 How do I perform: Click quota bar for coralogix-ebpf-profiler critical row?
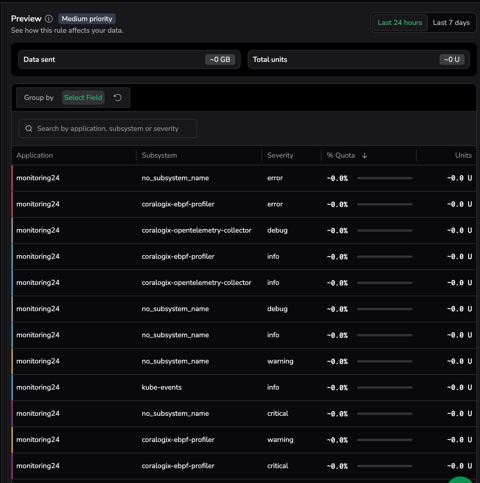(x=385, y=466)
